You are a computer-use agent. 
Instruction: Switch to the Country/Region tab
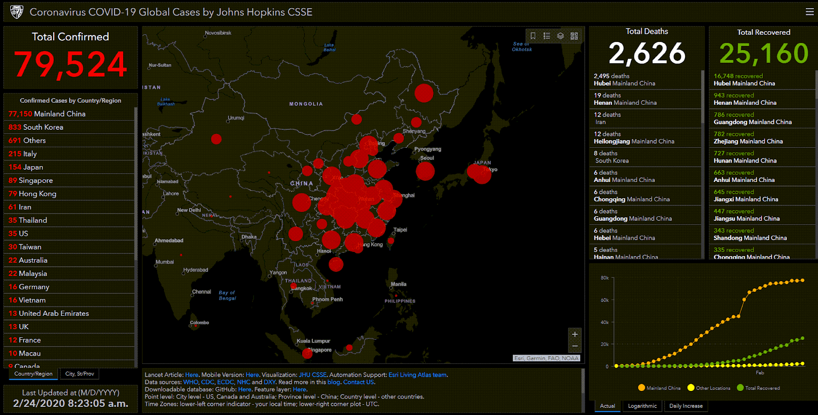pyautogui.click(x=33, y=374)
